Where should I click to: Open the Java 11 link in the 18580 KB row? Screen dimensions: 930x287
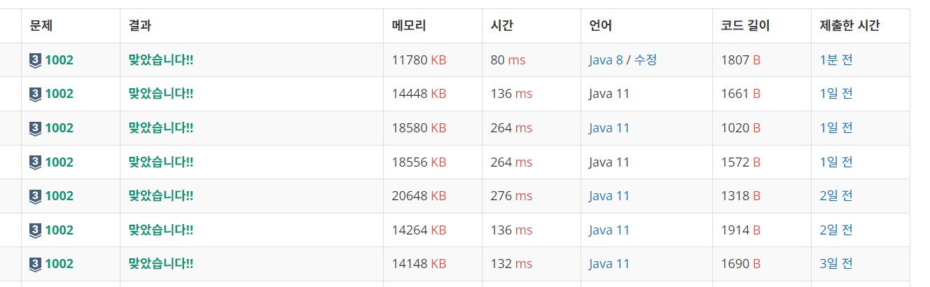click(609, 128)
